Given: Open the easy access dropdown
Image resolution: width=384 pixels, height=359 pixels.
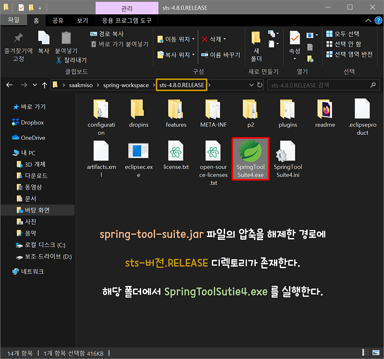Looking at the screenshot, I should pos(273,44).
